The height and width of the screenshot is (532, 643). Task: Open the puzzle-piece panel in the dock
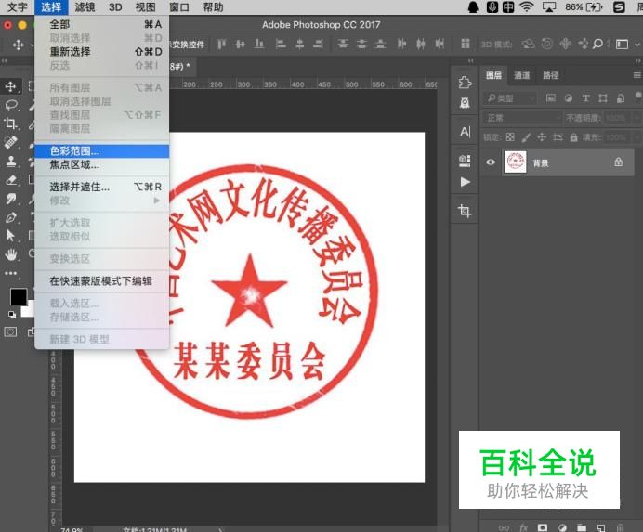(465, 83)
